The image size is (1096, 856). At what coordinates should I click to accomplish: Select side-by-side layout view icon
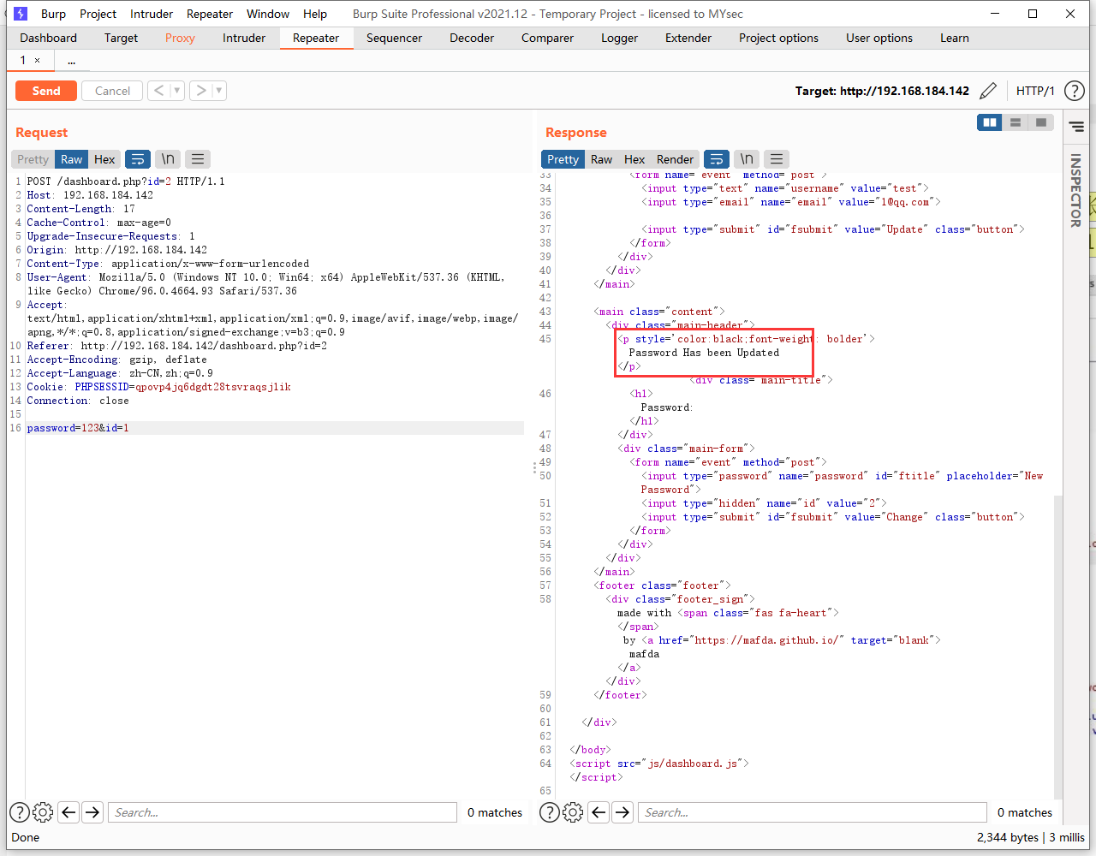click(990, 122)
